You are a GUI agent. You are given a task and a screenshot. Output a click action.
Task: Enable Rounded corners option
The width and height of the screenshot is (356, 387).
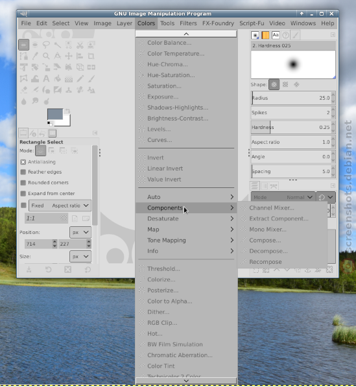(23, 183)
